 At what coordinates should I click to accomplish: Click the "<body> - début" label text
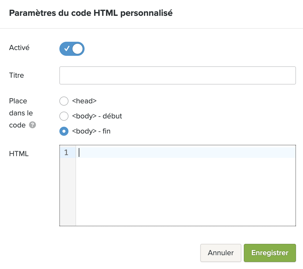pyautogui.click(x=97, y=116)
